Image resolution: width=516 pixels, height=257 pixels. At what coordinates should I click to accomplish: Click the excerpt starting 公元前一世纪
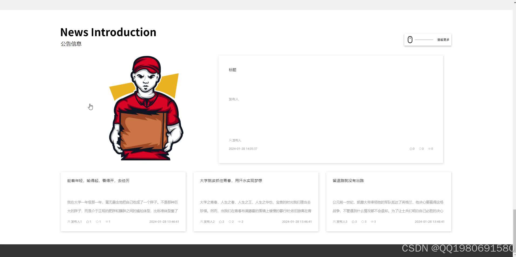click(x=388, y=207)
